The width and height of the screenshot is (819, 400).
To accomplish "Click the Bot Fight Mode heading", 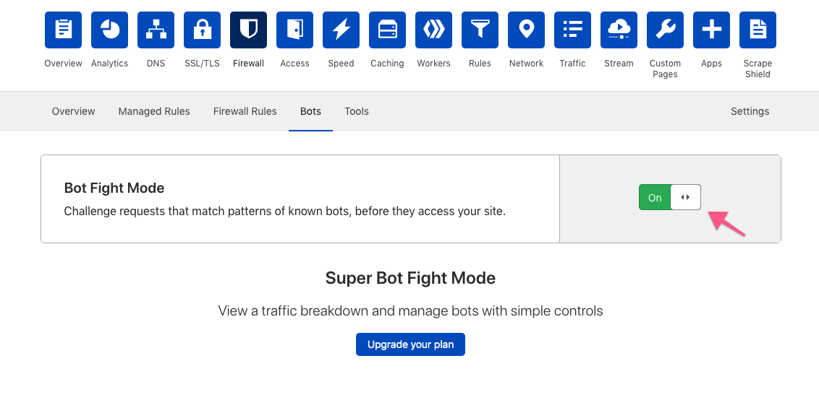I will (114, 188).
